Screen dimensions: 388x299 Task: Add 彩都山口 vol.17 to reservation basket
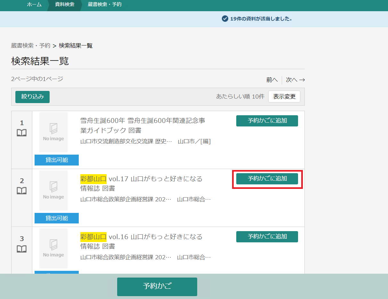[267, 179]
